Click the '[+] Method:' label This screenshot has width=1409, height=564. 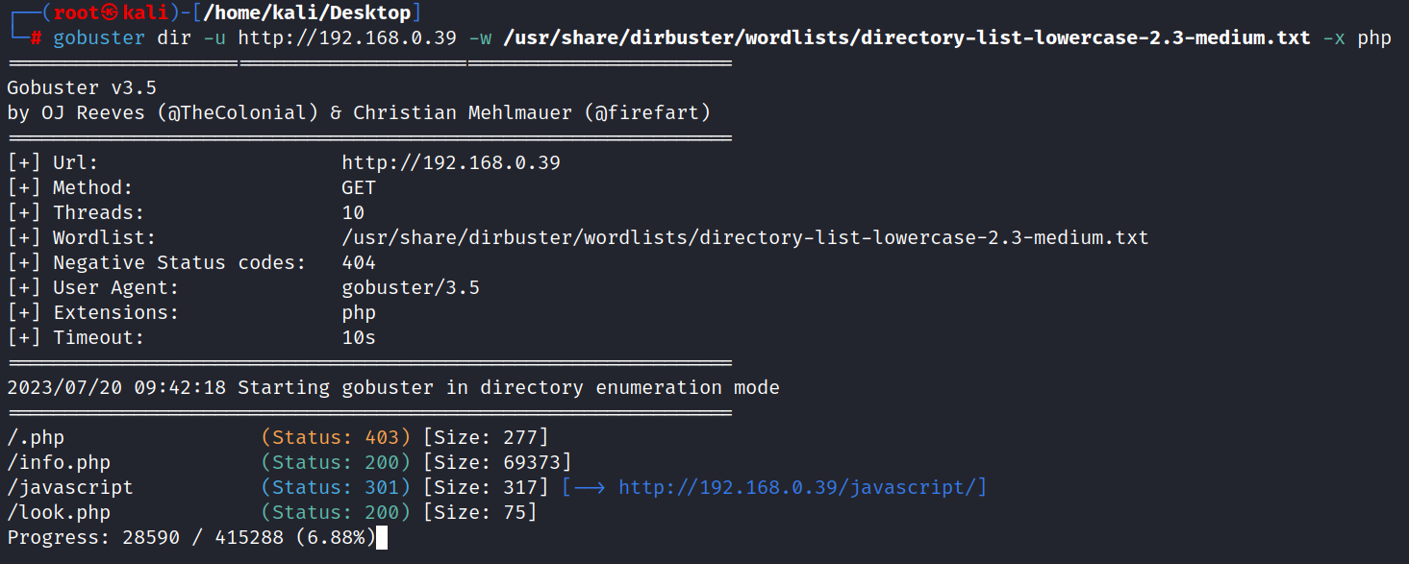pos(70,187)
